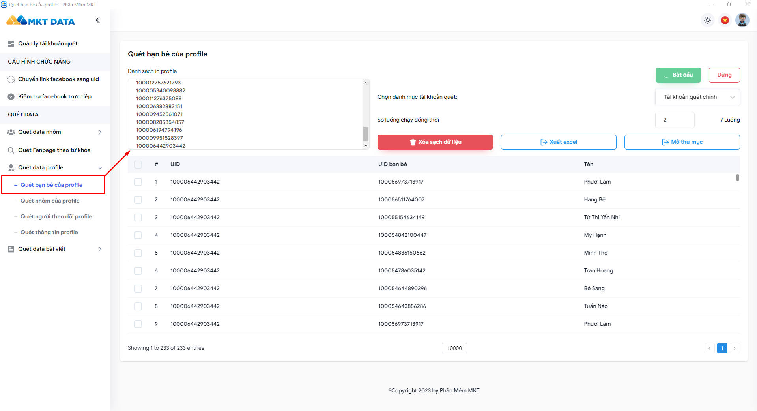Click the profile ID list scrollbar thumb
Viewport: 757px width, 411px height.
pyautogui.click(x=366, y=134)
